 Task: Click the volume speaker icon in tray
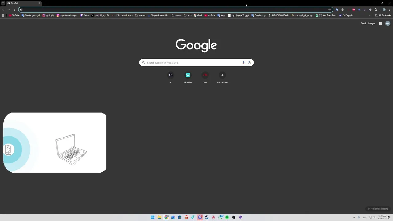374,217
